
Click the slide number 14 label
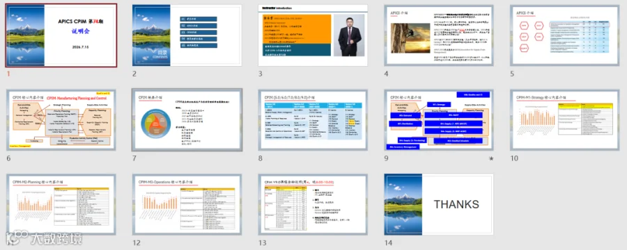click(x=388, y=243)
